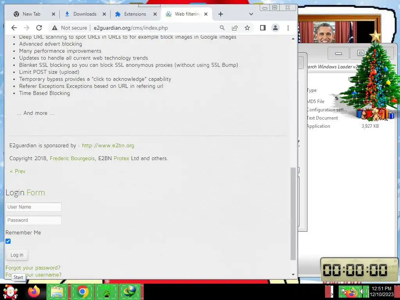Click the Advanced advert blocking list item

coord(50,44)
